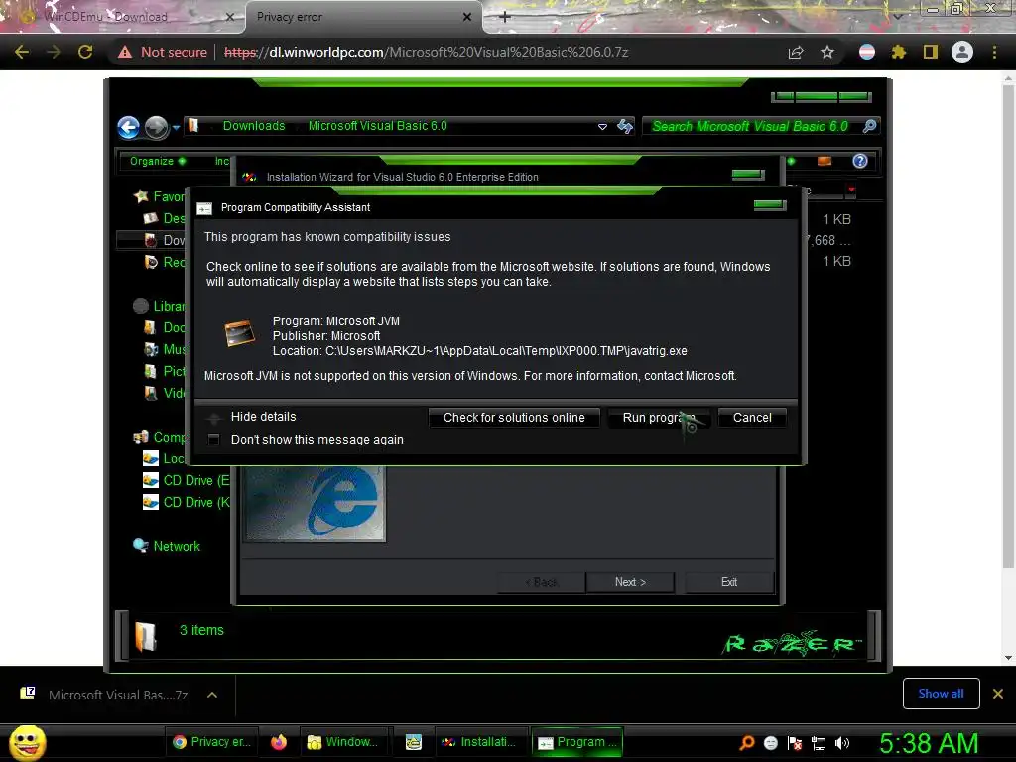1016x762 pixels.
Task: Open the red column dropdown arrow in Explorer
Action: pyautogui.click(x=850, y=190)
